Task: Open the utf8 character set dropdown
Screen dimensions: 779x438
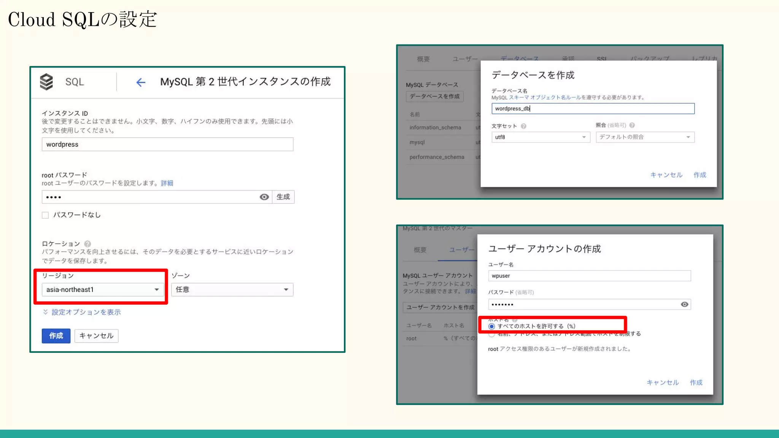Action: click(541, 137)
